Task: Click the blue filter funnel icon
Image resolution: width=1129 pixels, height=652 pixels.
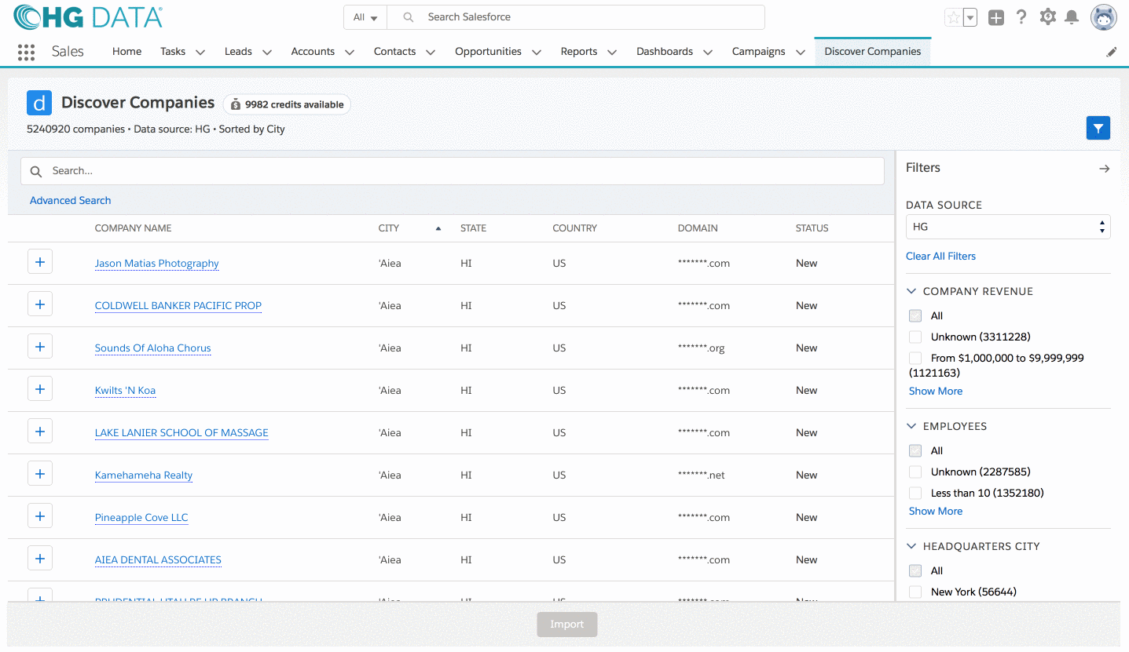Action: click(1098, 128)
